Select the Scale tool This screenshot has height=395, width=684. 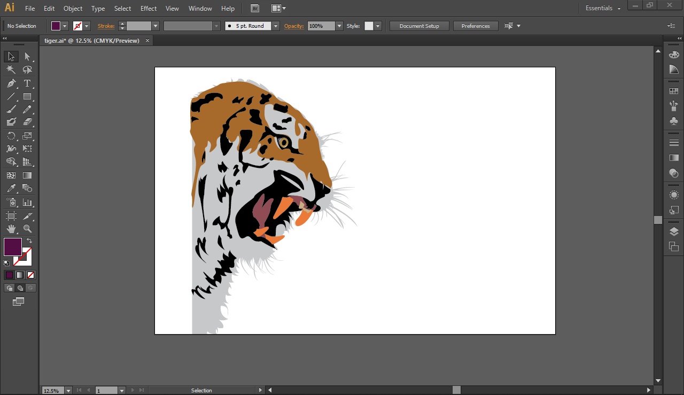27,136
